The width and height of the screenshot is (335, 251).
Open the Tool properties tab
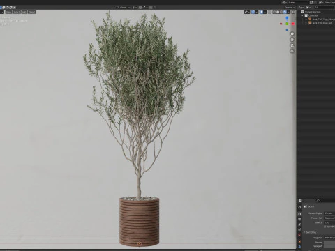(x=299, y=208)
